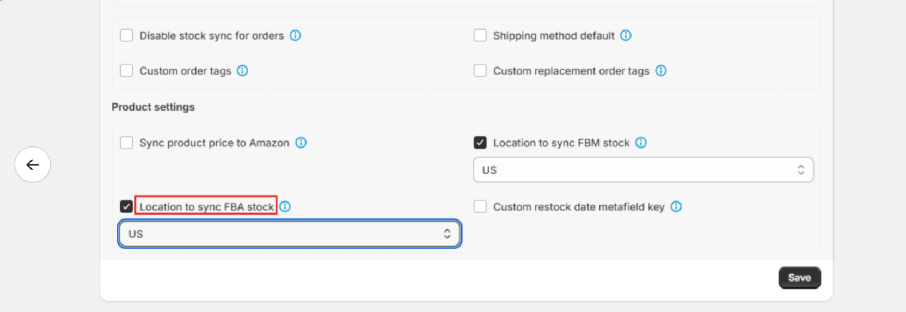
Task: Open info tooltip for FBM stock location
Action: tap(641, 143)
